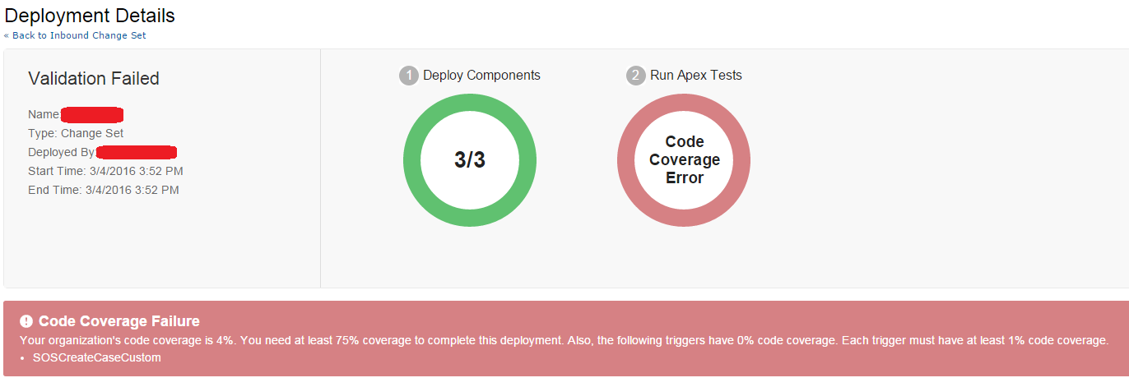Screen dimensions: 1129x387
Task: Click the Code Coverage Error status text
Action: tap(684, 160)
